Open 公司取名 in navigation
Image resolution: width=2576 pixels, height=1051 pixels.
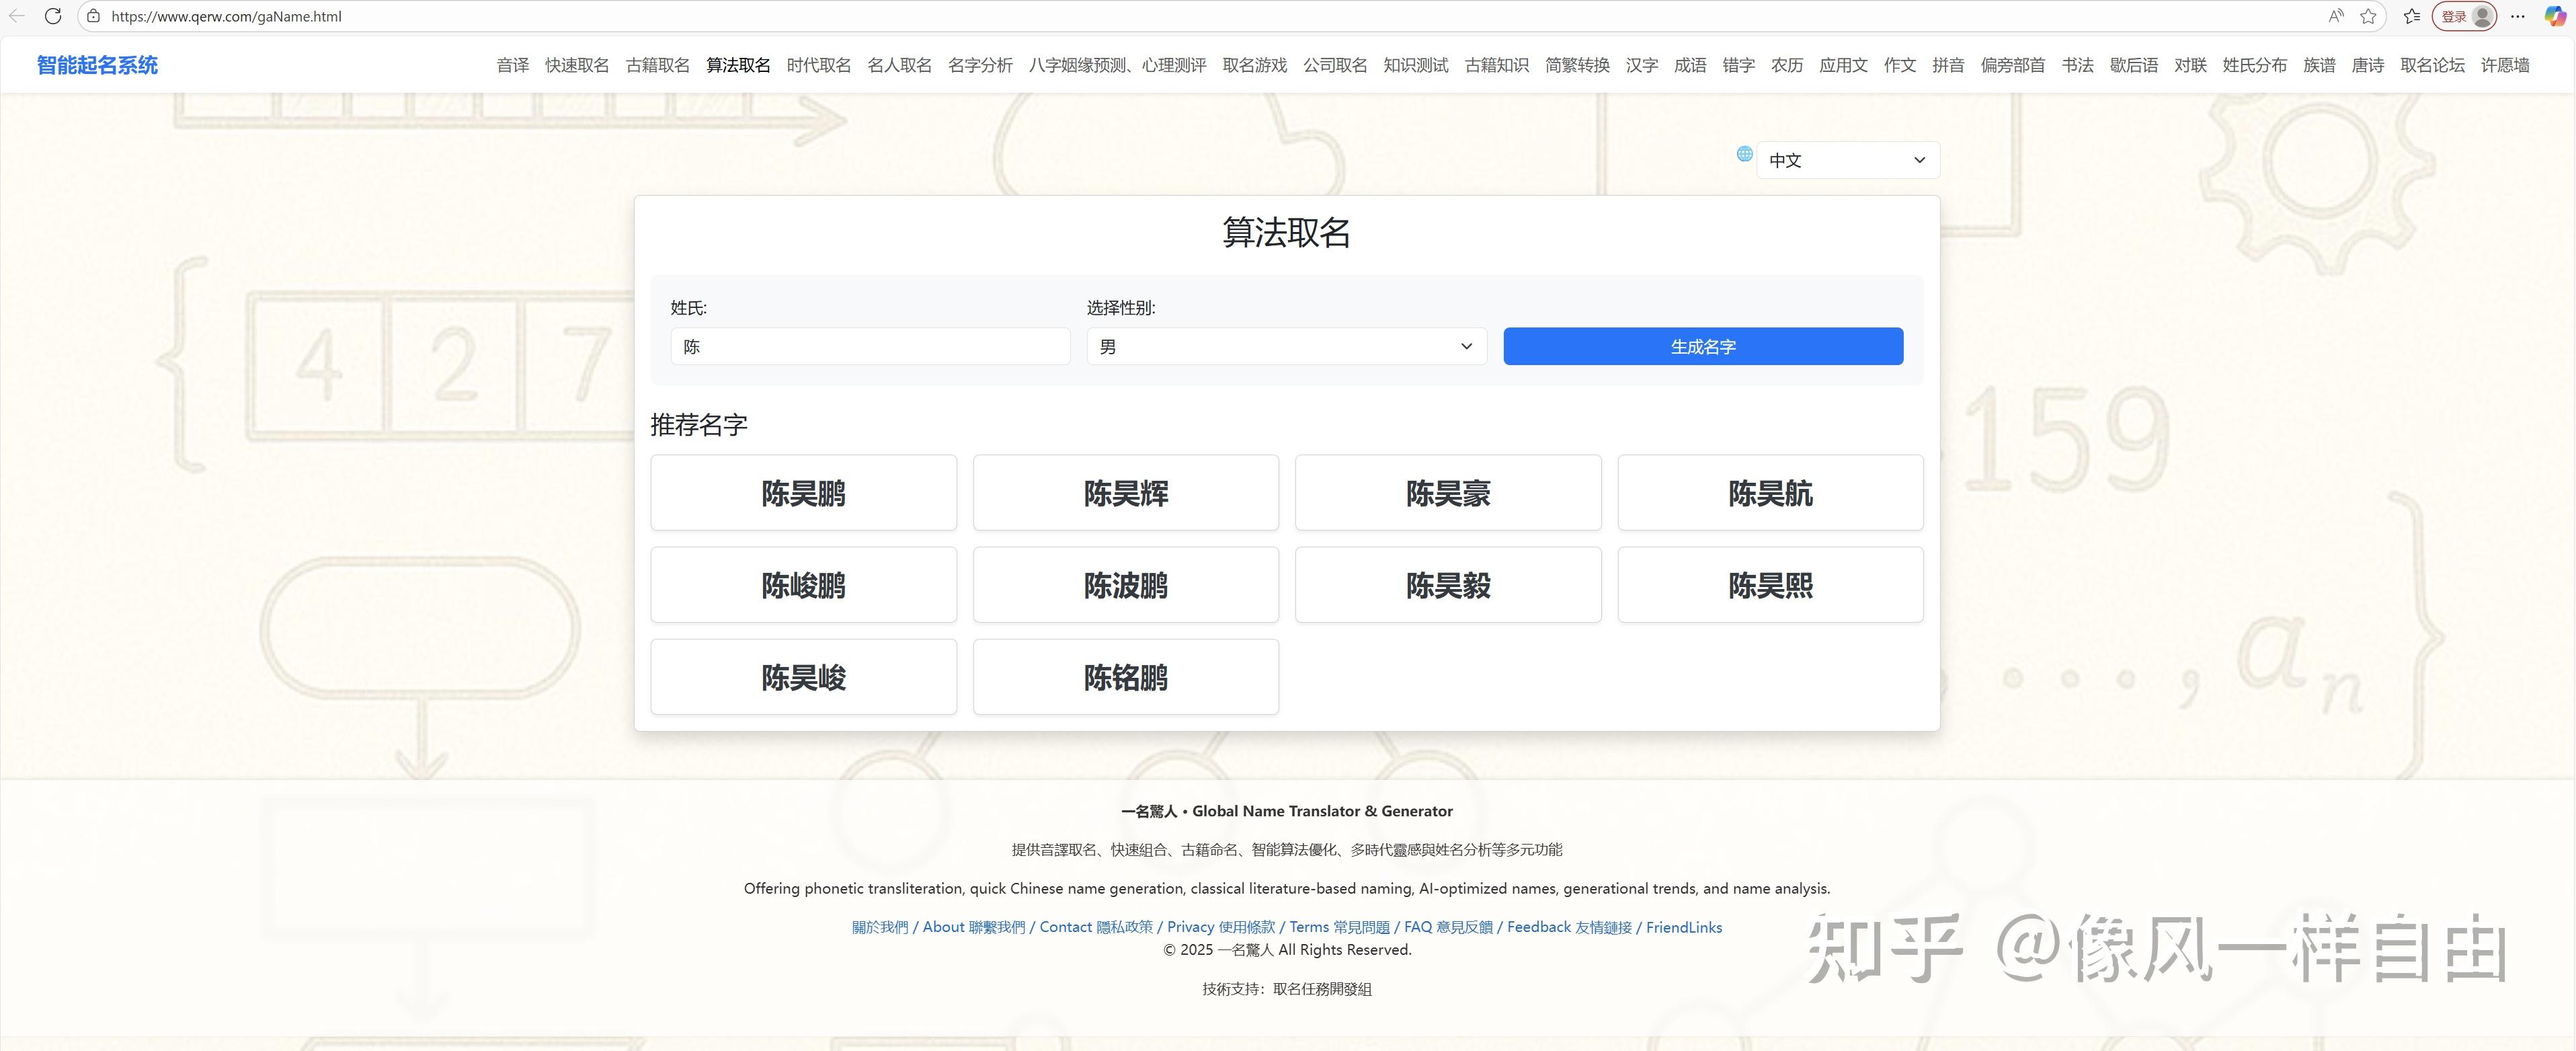pyautogui.click(x=1335, y=65)
